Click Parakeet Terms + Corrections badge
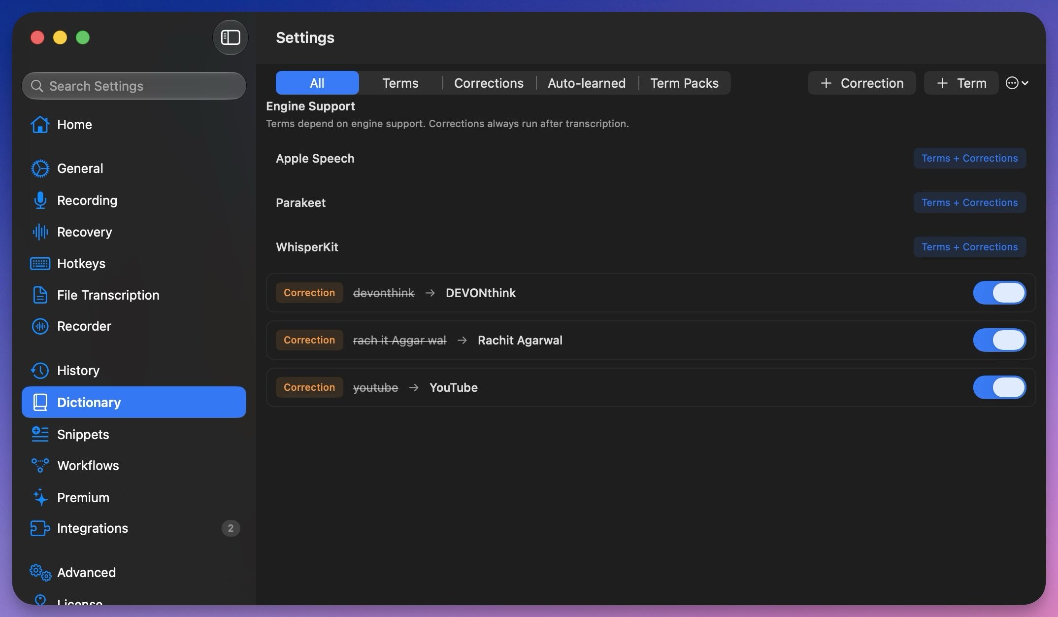Image resolution: width=1058 pixels, height=617 pixels. point(970,203)
